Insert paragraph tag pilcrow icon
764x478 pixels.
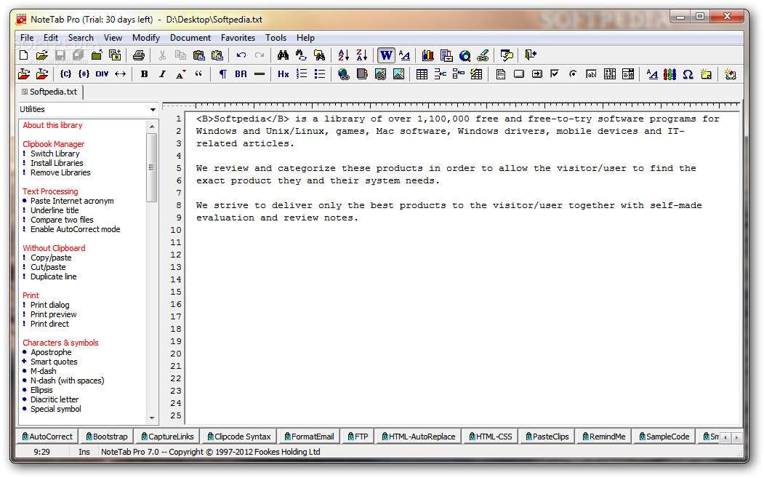(x=222, y=74)
